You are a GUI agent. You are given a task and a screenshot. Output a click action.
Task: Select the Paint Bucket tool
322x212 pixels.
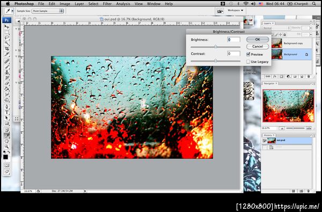click(x=7, y=89)
